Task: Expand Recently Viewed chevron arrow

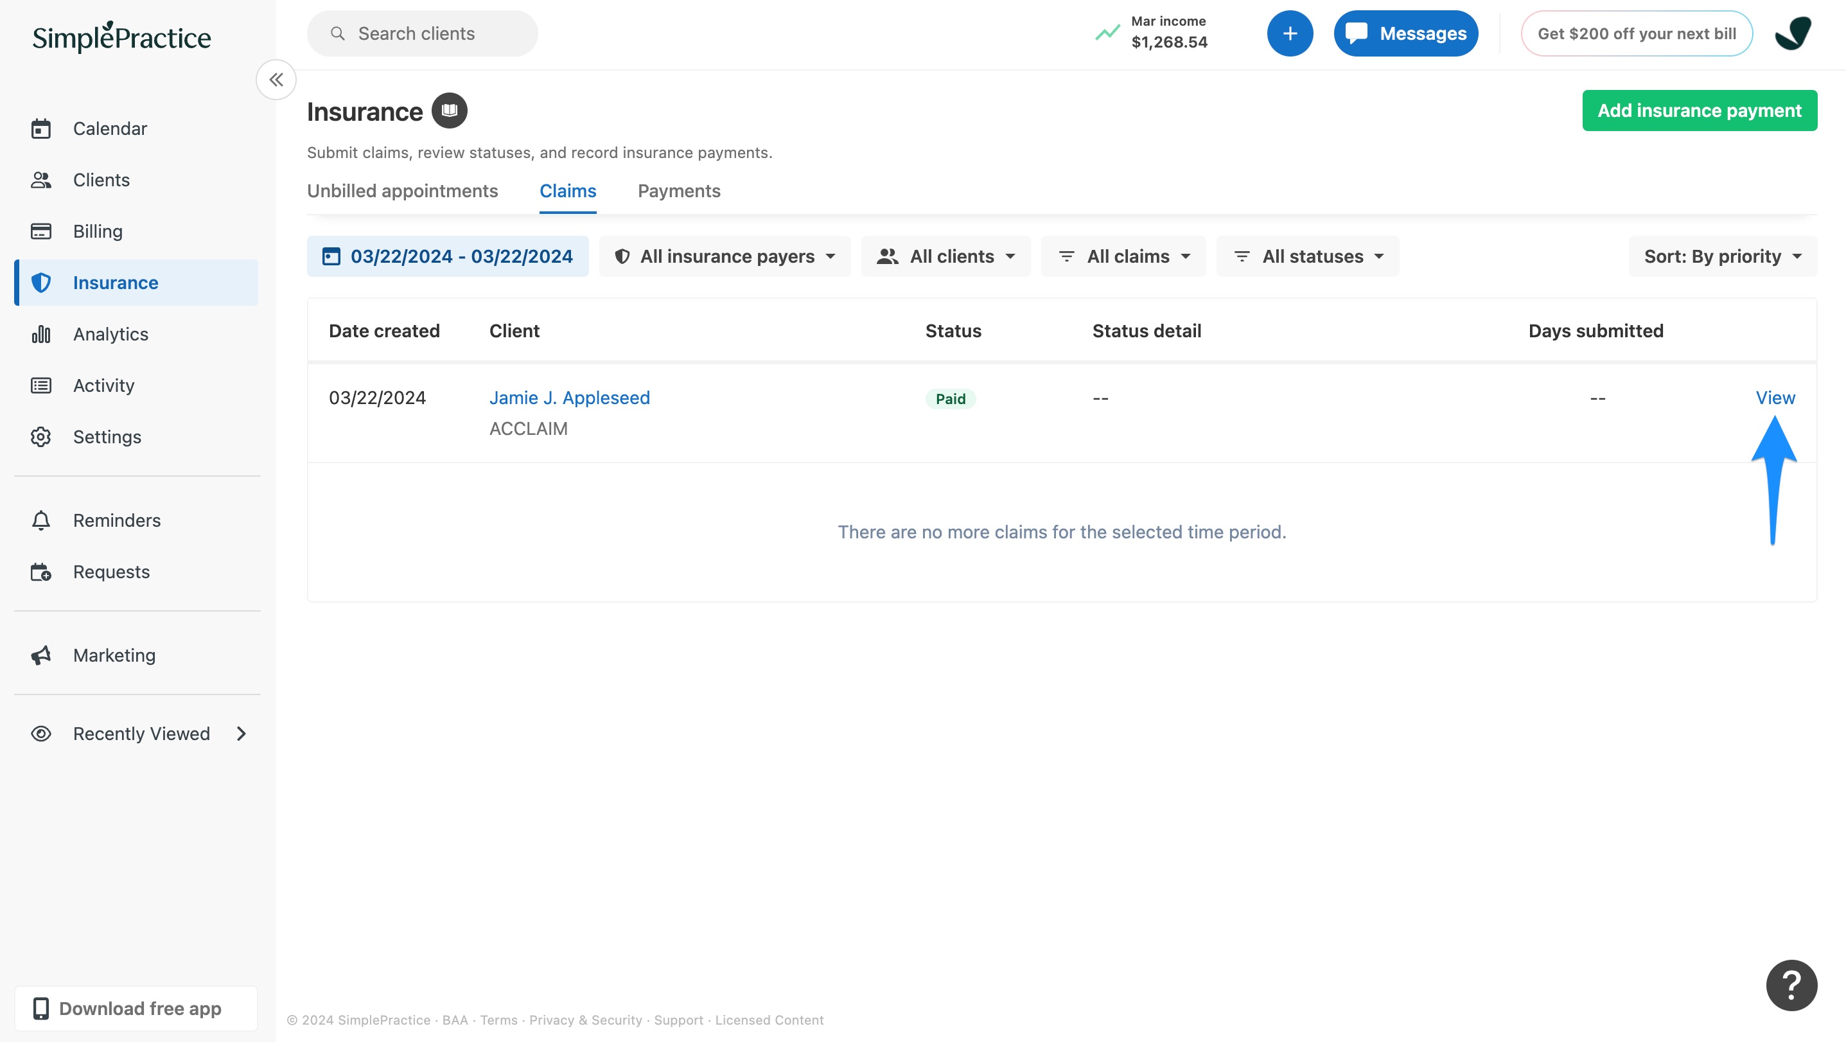Action: [x=242, y=734]
